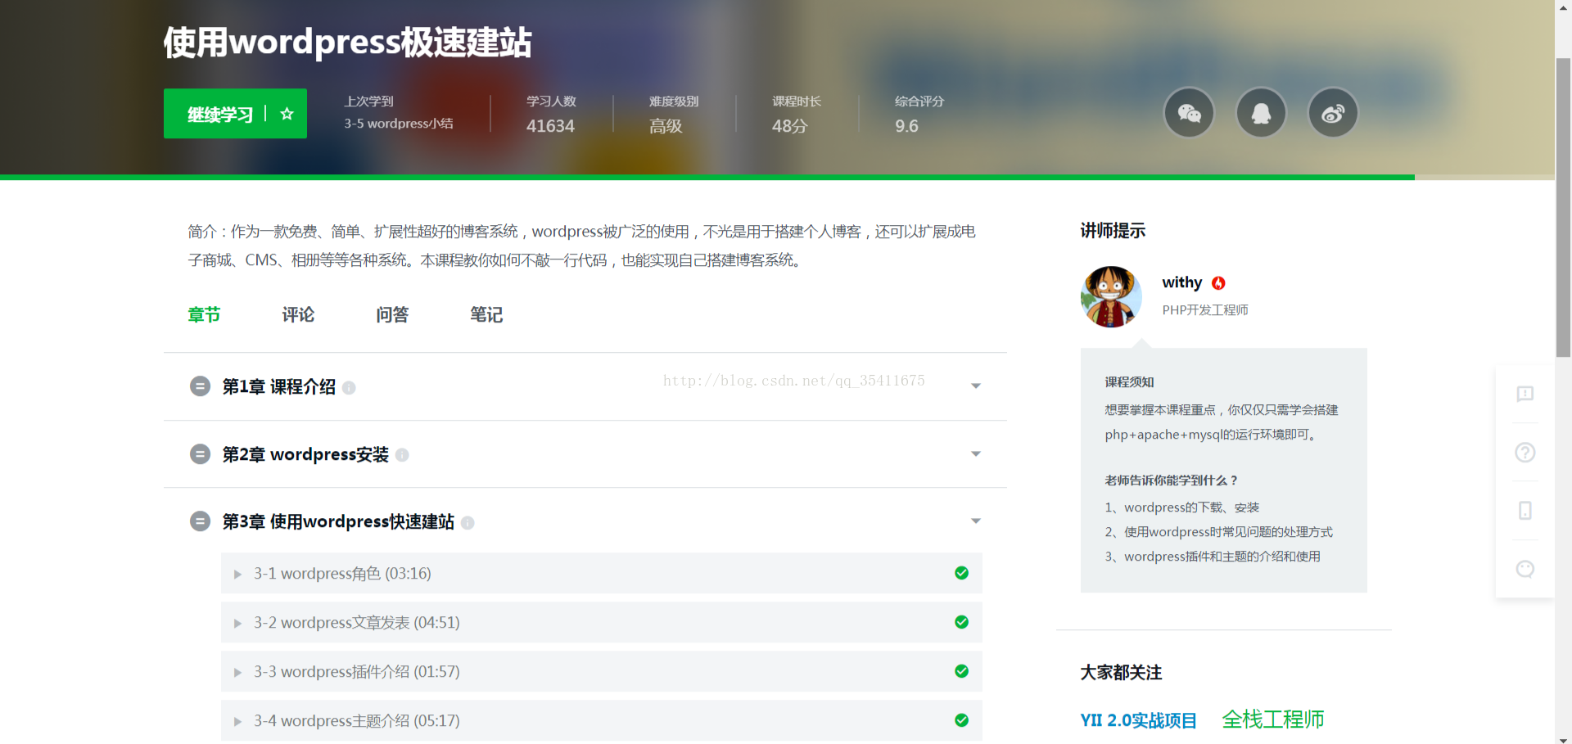
Task: Click the 48分 course duration value
Action: pos(789,126)
